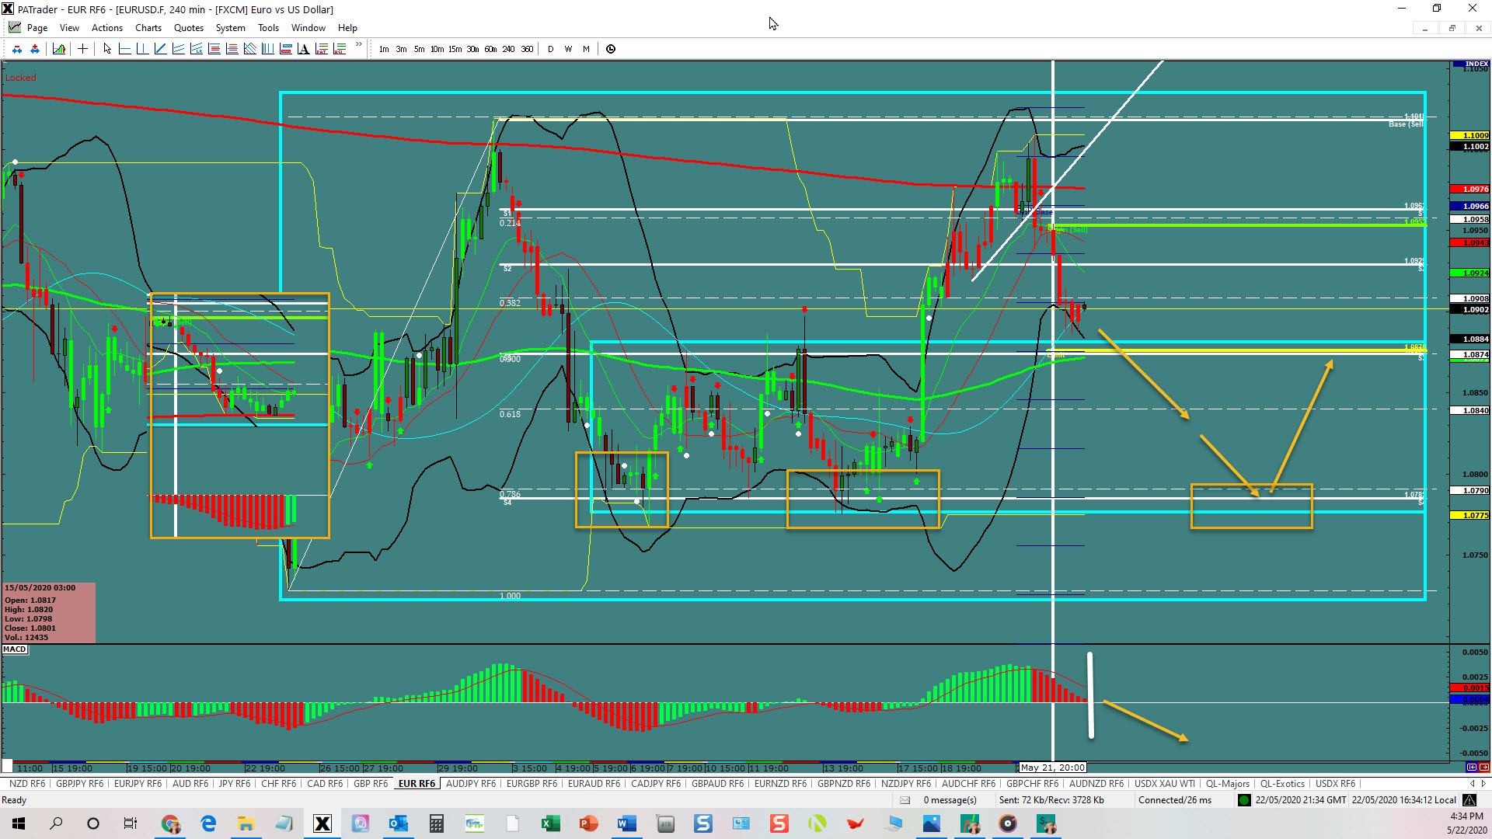Viewport: 1492px width, 839px height.
Task: Open Outlook from the Windows taskbar
Action: coord(399,823)
